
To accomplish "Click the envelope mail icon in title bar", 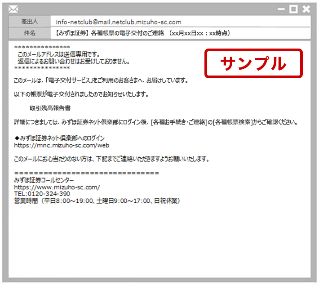I will tap(13, 9).
